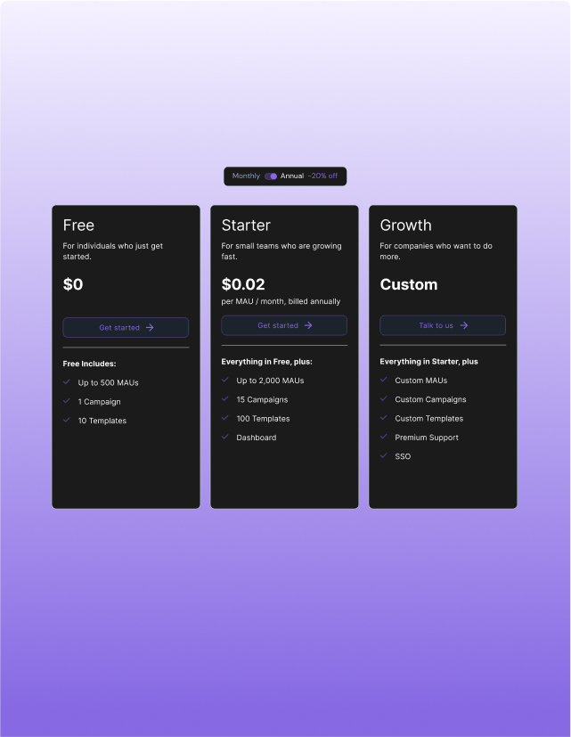Click the arrow icon in Free's Get started button
571x737 pixels.
150,327
